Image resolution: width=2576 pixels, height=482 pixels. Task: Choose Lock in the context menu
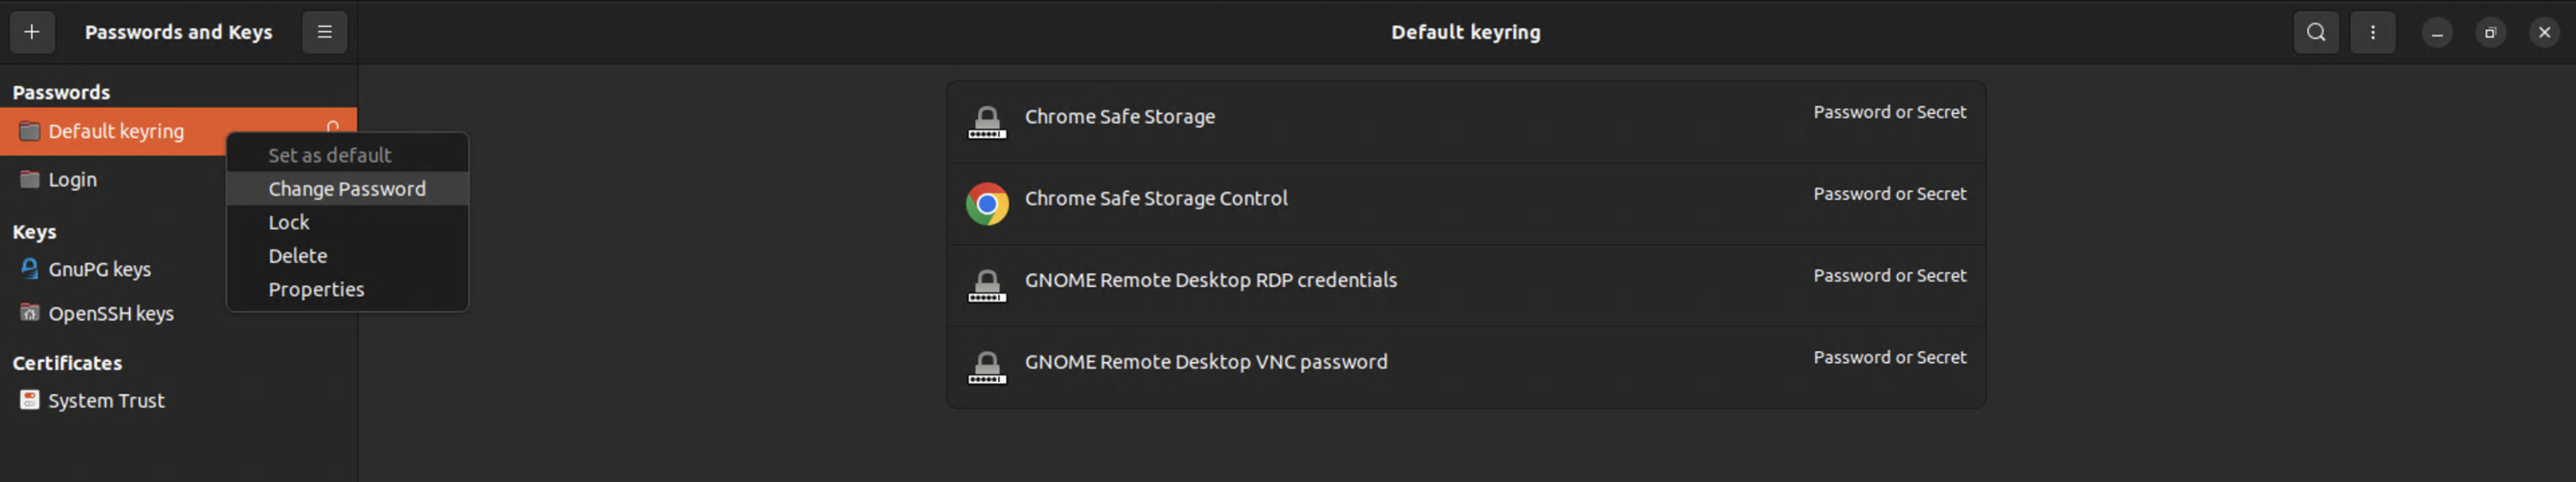pyautogui.click(x=289, y=222)
